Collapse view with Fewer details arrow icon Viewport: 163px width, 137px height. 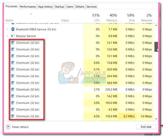8,127
